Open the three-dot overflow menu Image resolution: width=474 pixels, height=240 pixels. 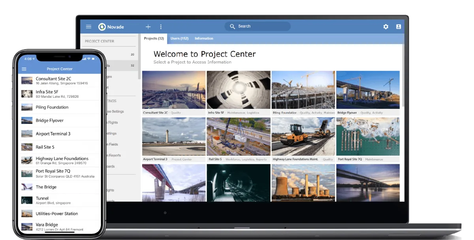point(161,27)
